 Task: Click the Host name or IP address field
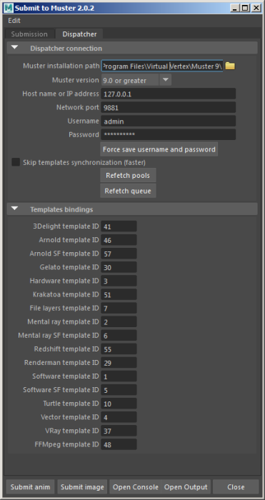coord(169,94)
